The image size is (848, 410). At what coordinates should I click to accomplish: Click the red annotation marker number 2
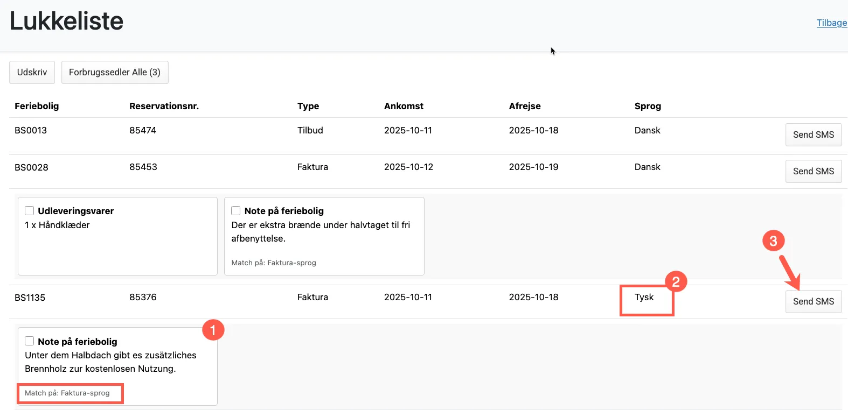point(676,281)
